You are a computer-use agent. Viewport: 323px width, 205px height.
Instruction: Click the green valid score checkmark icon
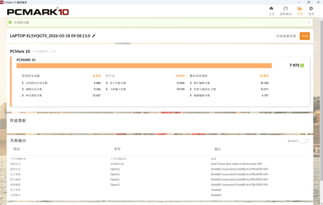click(10, 22)
